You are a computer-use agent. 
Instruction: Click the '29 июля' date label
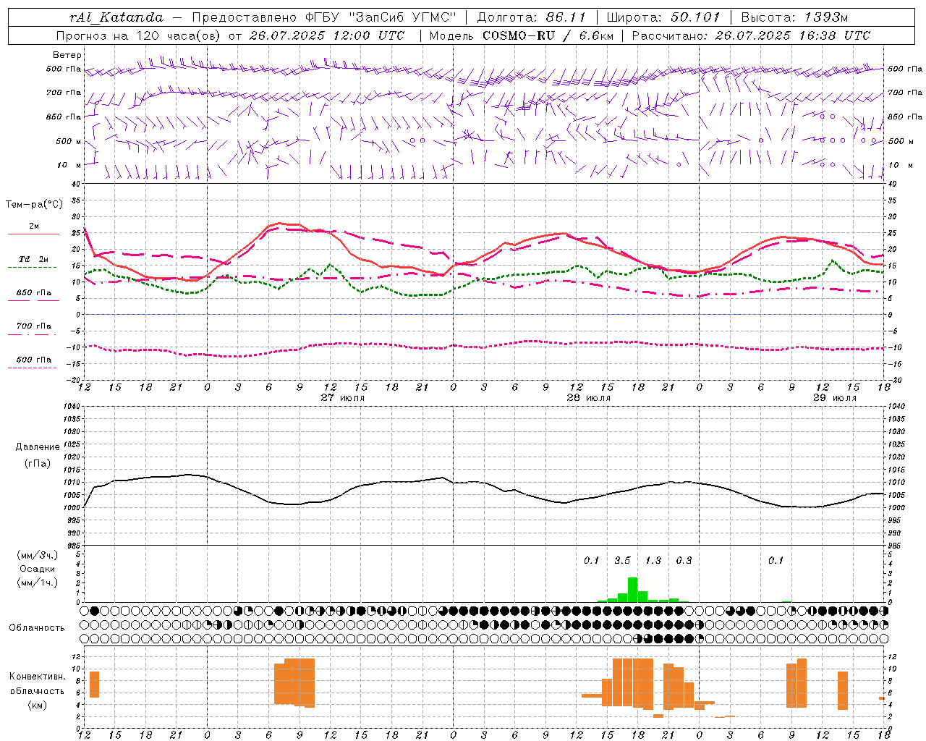pos(835,398)
